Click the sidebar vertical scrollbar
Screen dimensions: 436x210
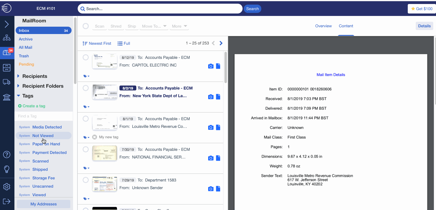[75, 51]
